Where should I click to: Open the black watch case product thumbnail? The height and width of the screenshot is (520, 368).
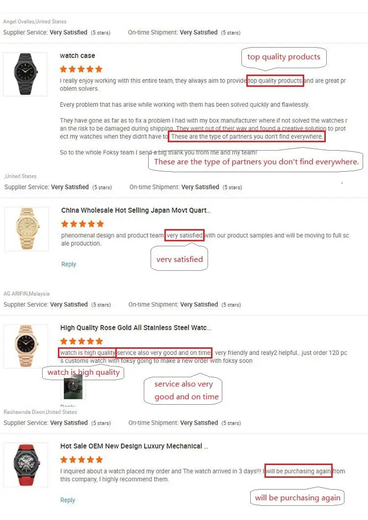coord(25,74)
